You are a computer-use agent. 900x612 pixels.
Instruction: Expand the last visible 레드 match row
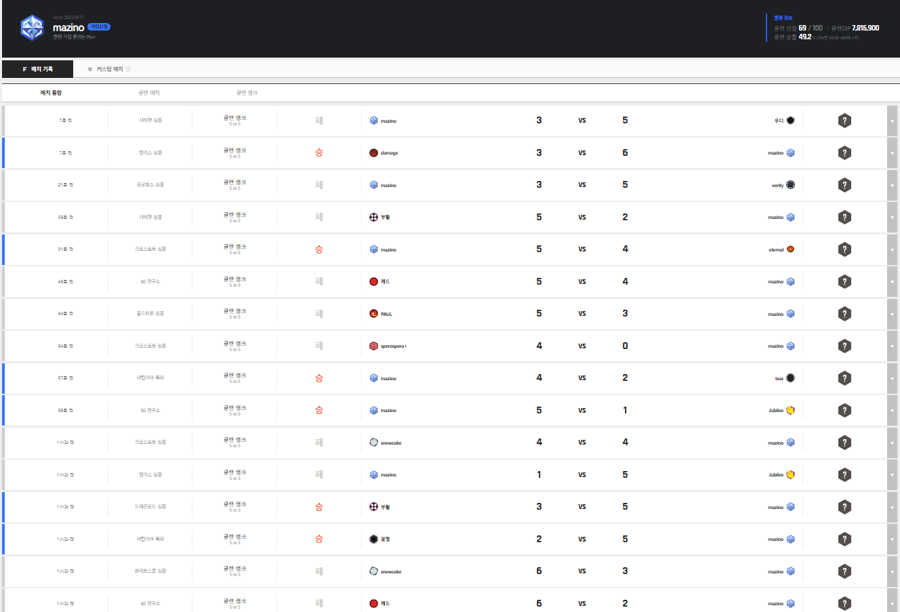[892, 603]
